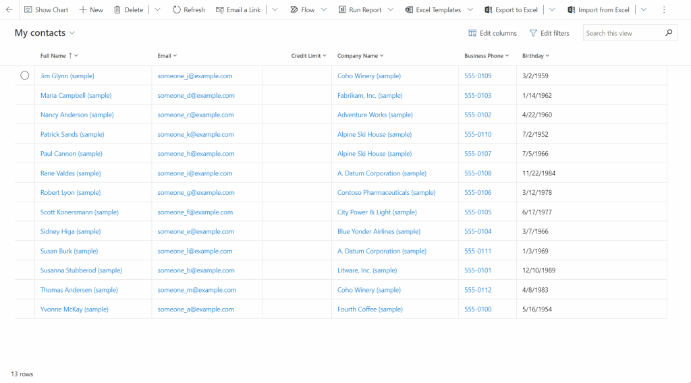This screenshot has width=691, height=383.
Task: Click the magnifier search icon
Action: point(669,32)
